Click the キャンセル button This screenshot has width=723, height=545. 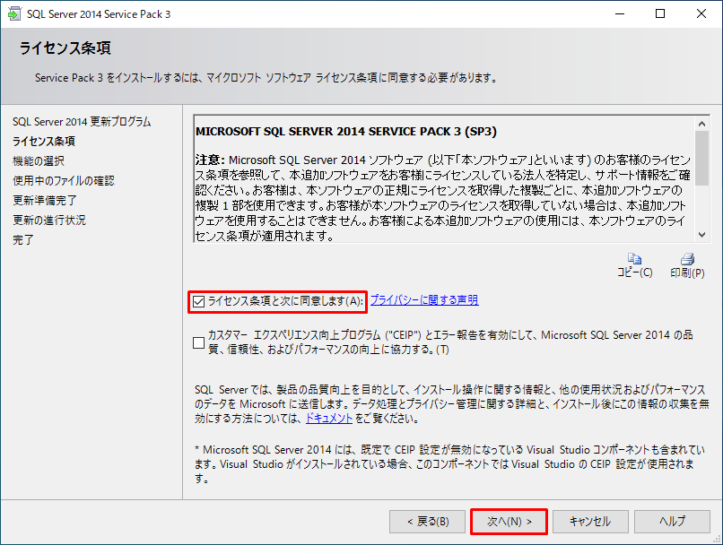click(590, 522)
